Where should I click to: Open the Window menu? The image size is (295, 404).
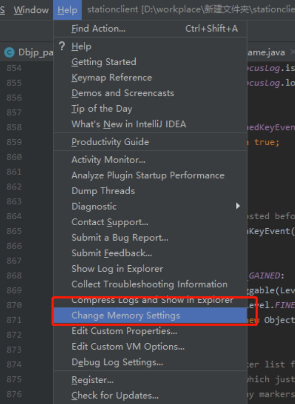point(31,10)
